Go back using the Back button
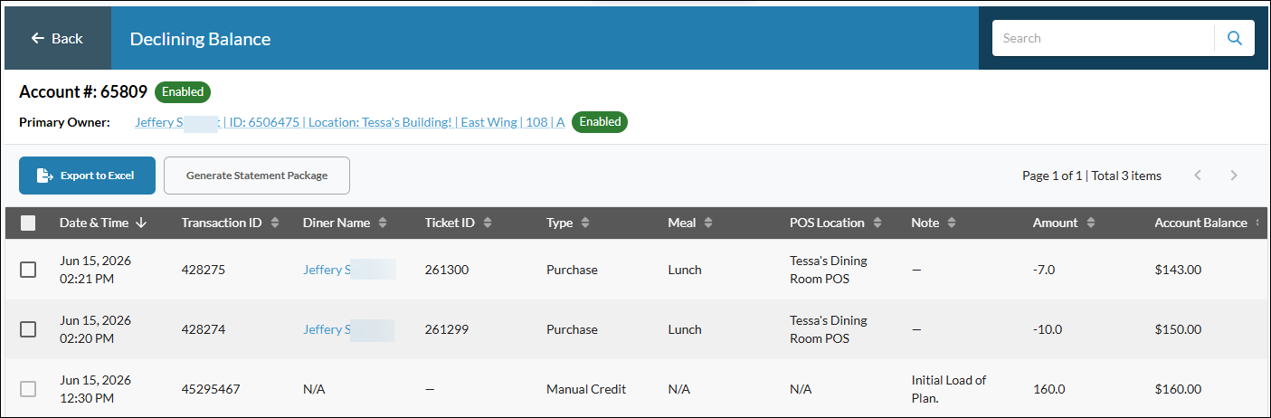This screenshot has width=1271, height=418. point(57,38)
